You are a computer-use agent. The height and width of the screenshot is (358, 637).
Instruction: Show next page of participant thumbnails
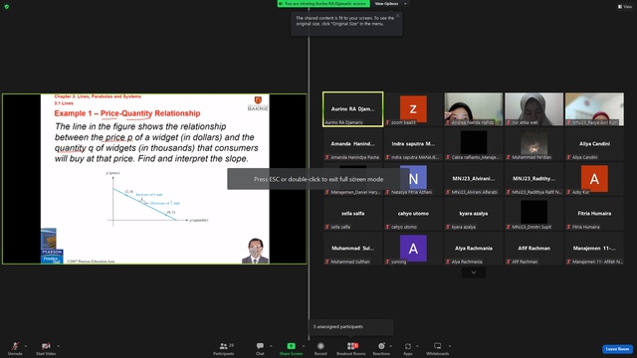474,272
